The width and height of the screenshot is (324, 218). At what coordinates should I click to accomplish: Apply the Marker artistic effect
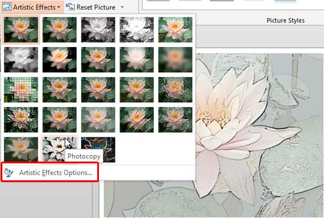(x=59, y=29)
